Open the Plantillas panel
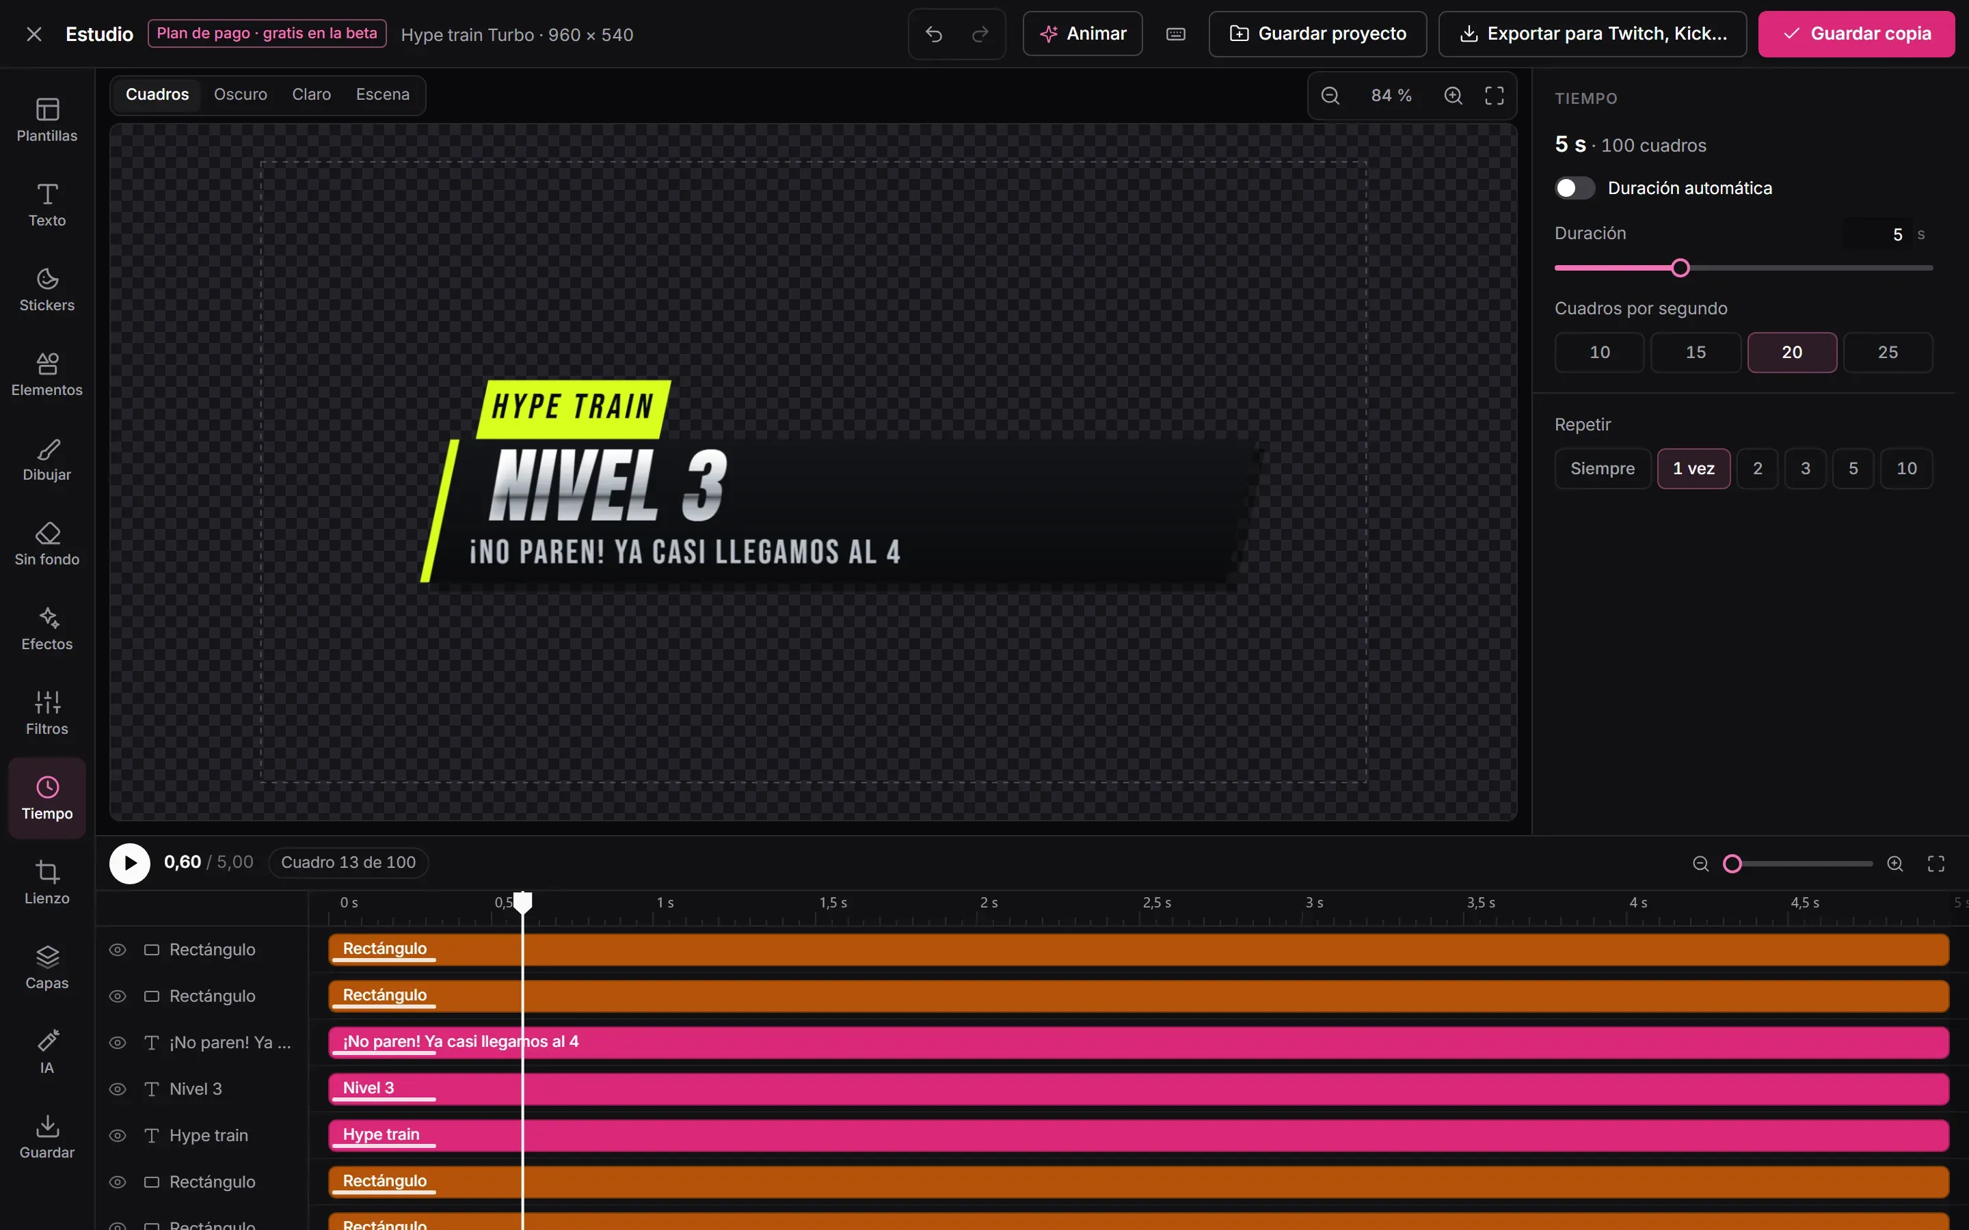This screenshot has width=1969, height=1230. [47, 120]
